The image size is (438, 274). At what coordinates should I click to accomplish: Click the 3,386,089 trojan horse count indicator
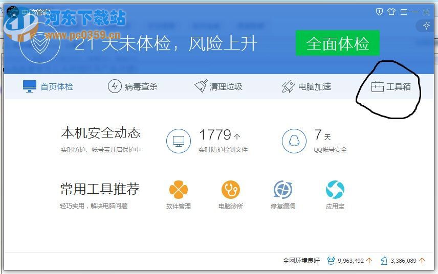click(x=403, y=261)
